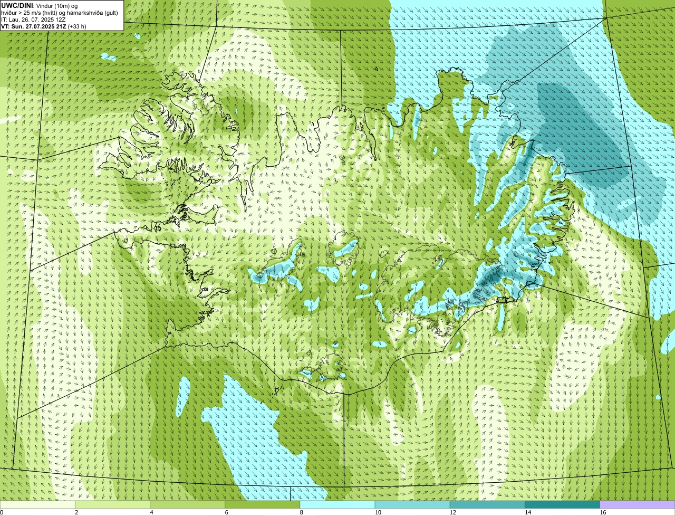This screenshot has height=516, width=675.
Task: Click the legend value label "8"
Action: click(x=302, y=512)
